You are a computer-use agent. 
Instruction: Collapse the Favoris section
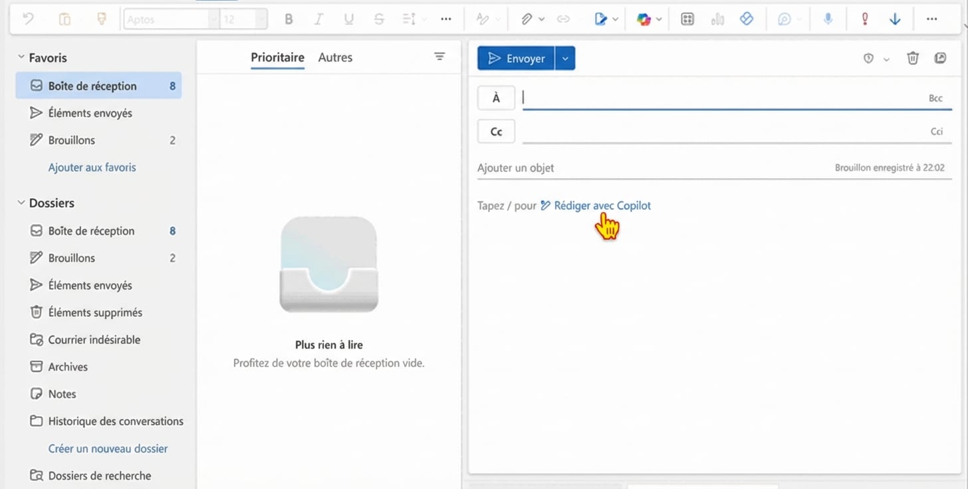pyautogui.click(x=21, y=58)
